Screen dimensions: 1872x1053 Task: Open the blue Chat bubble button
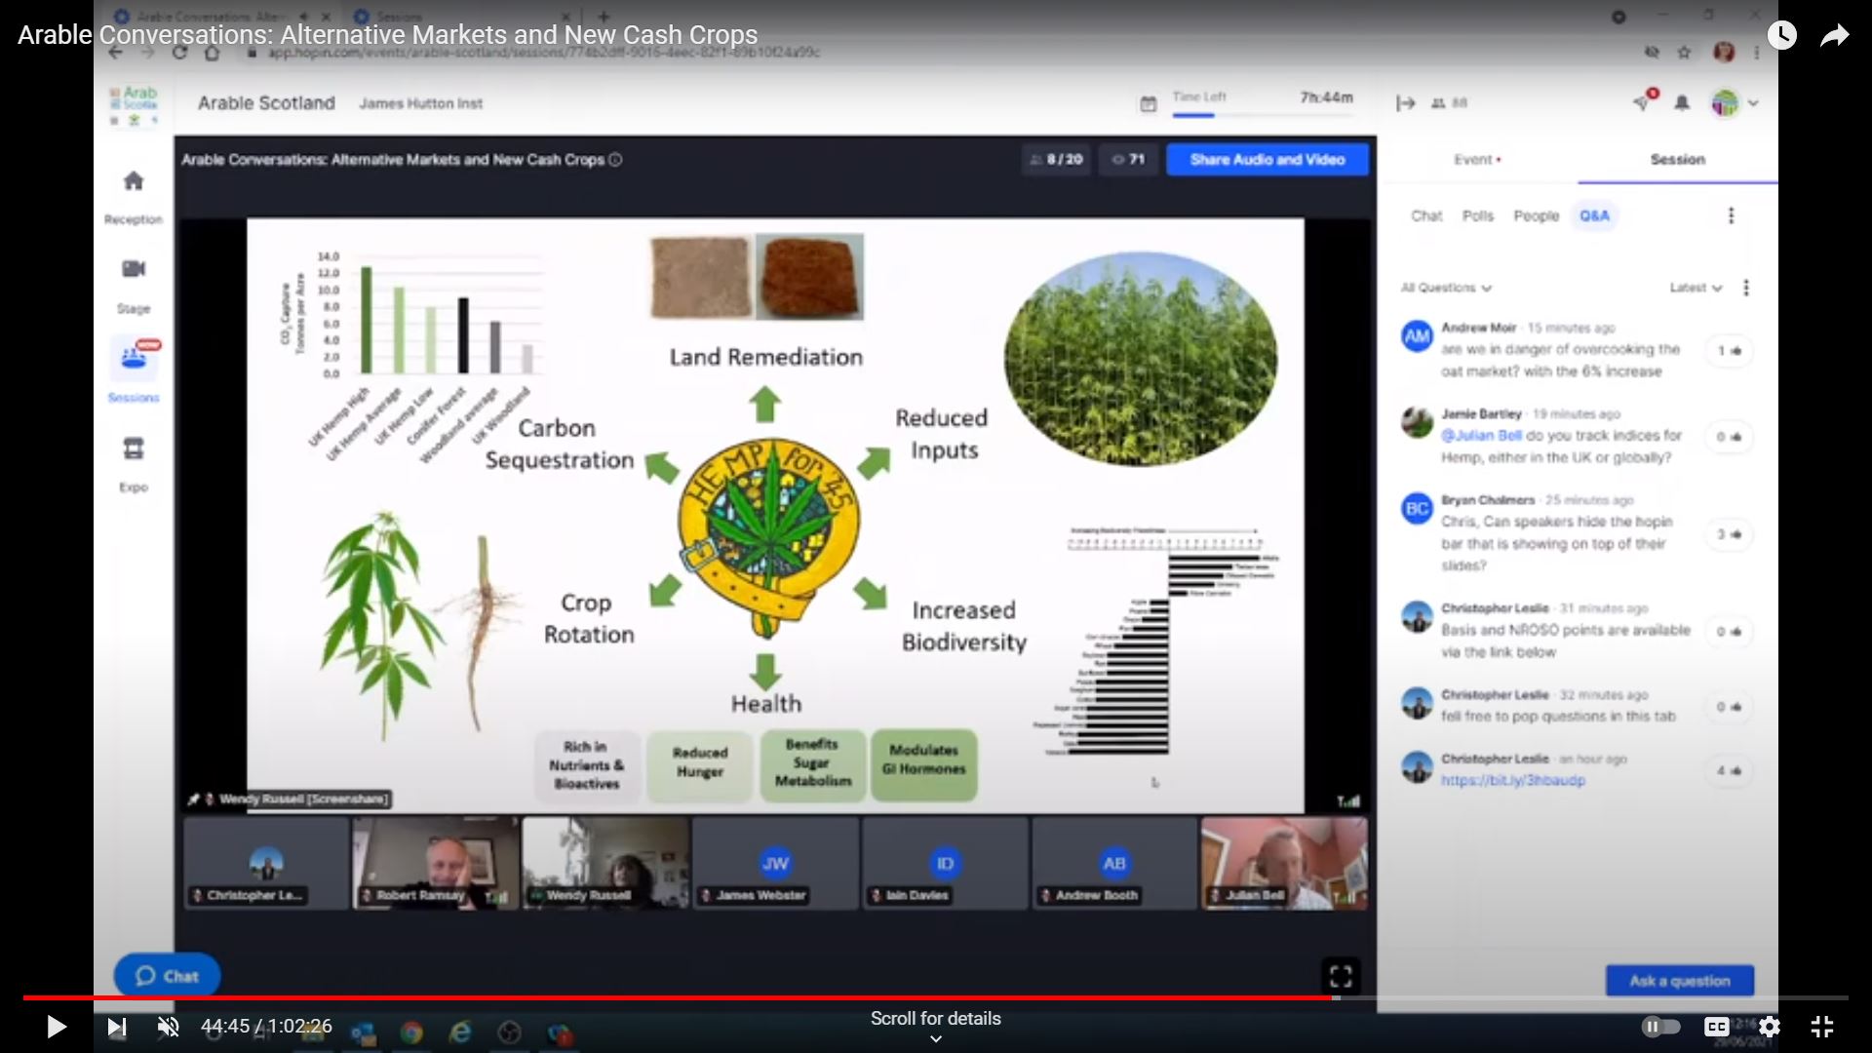coord(167,975)
